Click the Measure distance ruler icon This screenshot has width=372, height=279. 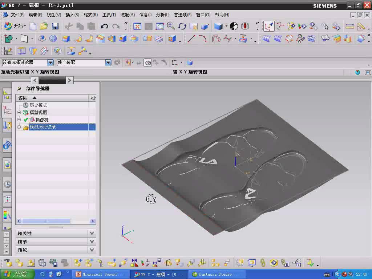[x=349, y=26]
